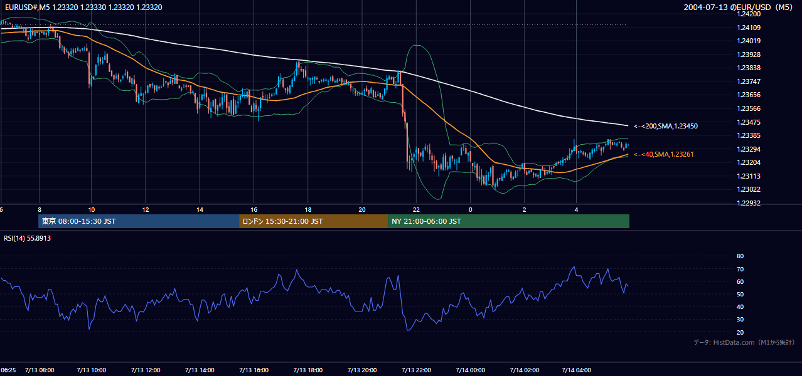Click the hour 16 tick on chart axis

click(254, 209)
